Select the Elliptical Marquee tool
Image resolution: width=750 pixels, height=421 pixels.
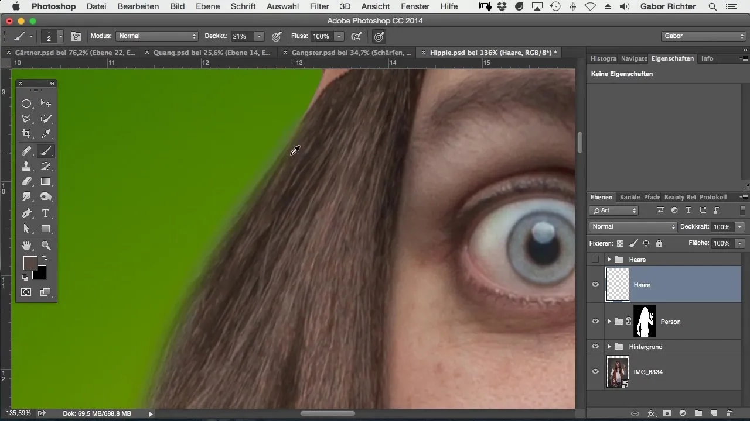coord(26,103)
